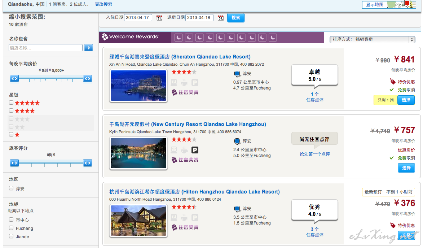423x248 pixels.
Task: Click the WiFi icon for New Century Resort
Action: click(174, 150)
